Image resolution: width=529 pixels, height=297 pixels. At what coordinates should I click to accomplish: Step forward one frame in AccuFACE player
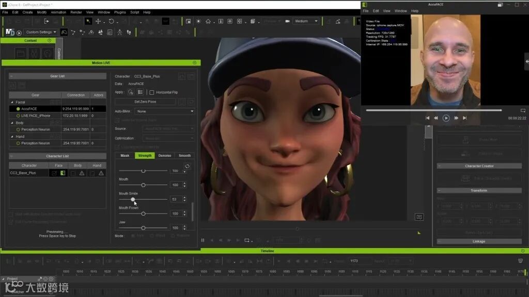click(456, 118)
